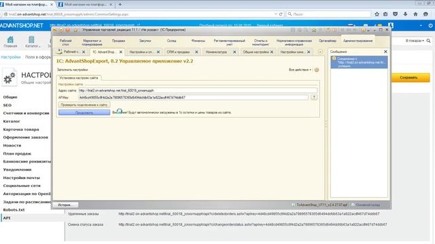Open Новости settings item
435x244 pixels.
(12, 145)
